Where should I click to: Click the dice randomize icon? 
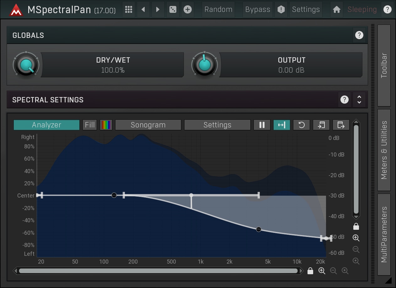173,9
